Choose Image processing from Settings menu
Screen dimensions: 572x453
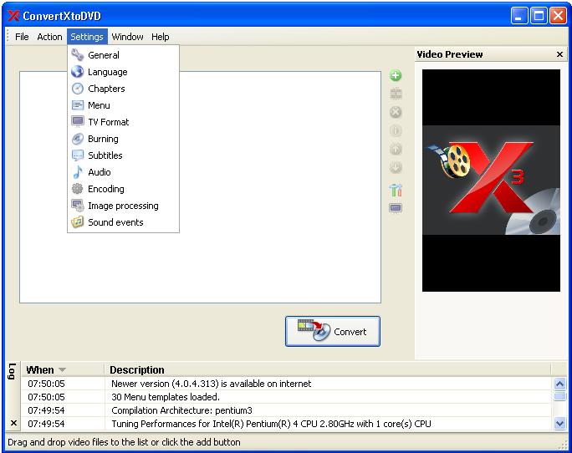tap(123, 206)
